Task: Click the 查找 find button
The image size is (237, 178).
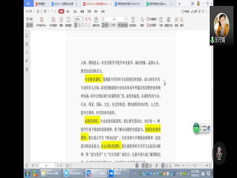Action: click(181, 22)
